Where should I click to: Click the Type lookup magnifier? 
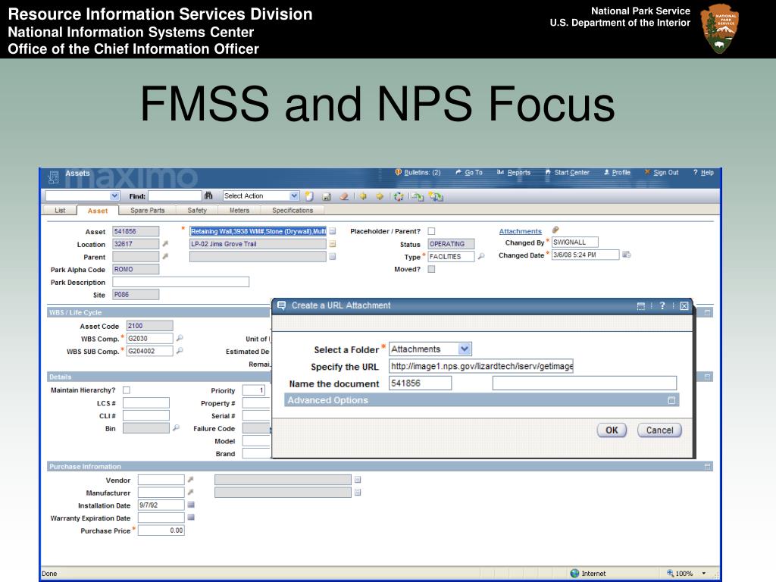coord(480,256)
